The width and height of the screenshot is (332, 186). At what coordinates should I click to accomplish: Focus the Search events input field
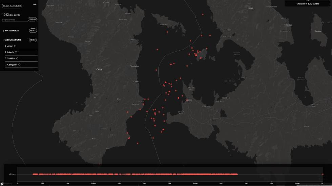[15, 20]
